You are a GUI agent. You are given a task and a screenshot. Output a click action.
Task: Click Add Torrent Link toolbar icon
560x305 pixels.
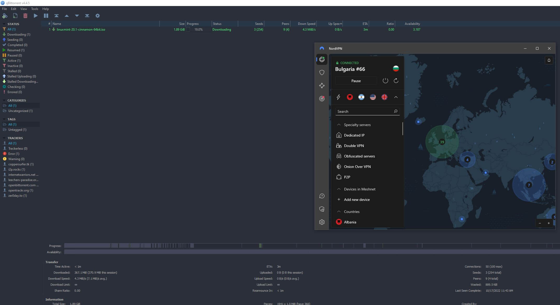click(5, 16)
